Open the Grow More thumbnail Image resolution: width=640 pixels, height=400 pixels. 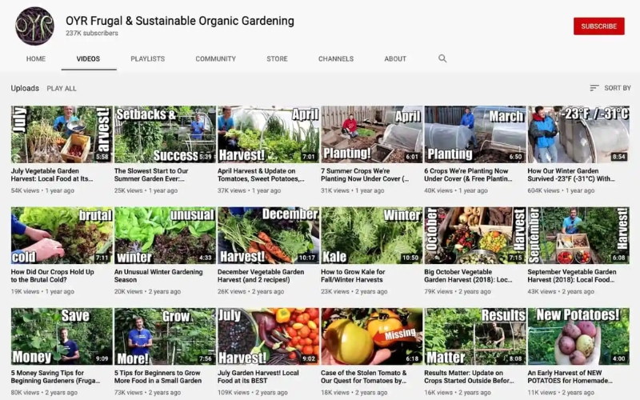point(165,336)
